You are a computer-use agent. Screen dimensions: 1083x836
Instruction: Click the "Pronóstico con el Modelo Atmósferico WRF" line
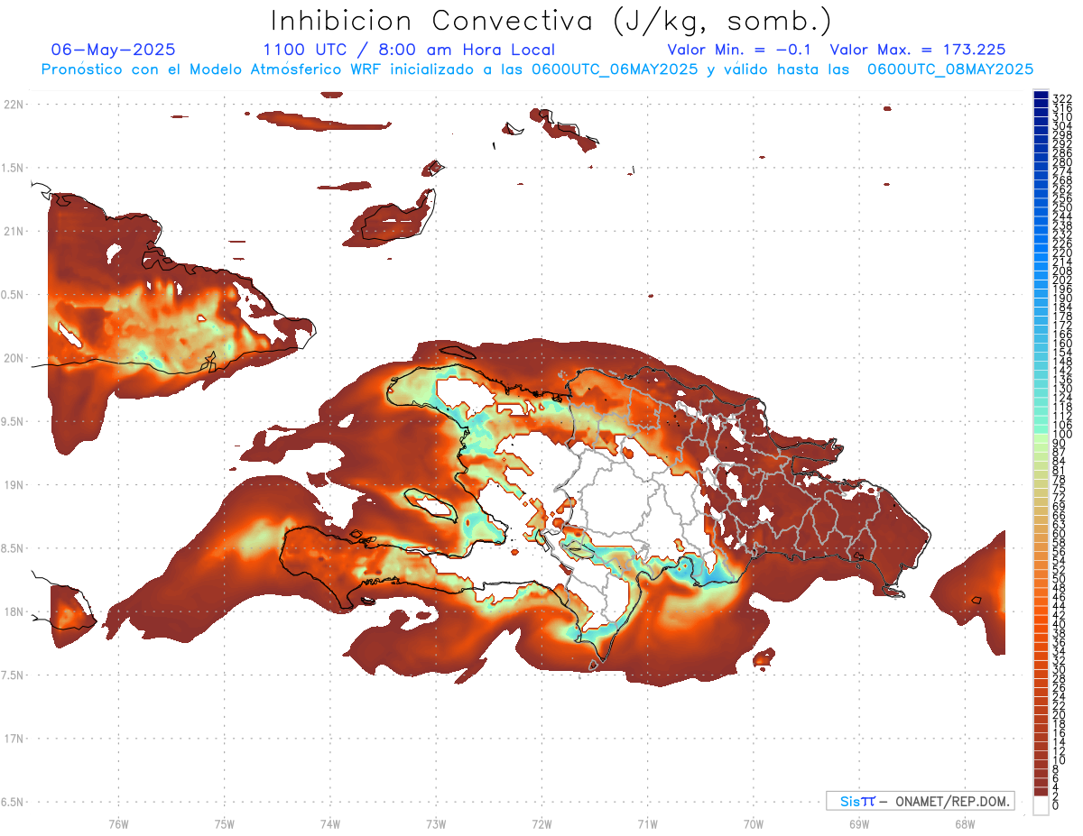click(537, 69)
